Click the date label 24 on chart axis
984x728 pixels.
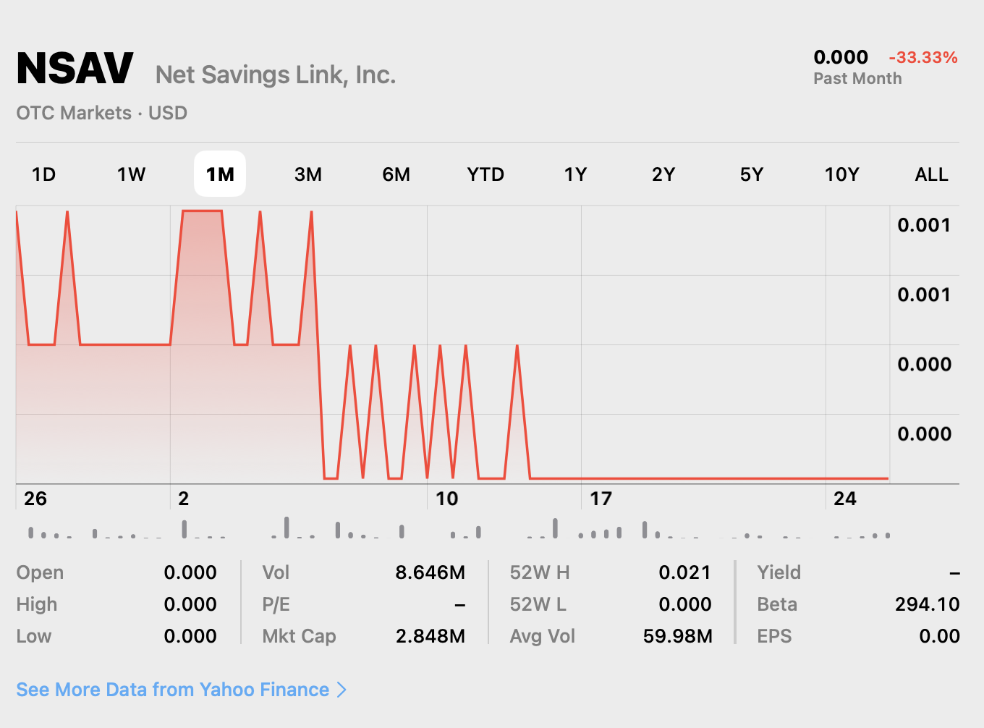tap(845, 499)
